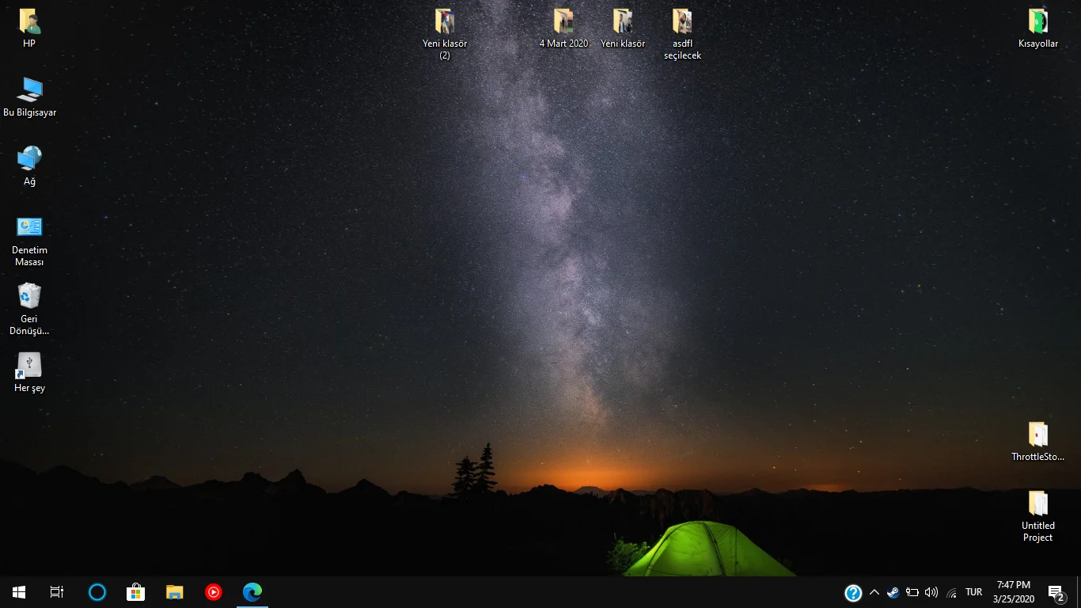The width and height of the screenshot is (1081, 608).
Task: Open Task View from the taskbar
Action: point(57,592)
